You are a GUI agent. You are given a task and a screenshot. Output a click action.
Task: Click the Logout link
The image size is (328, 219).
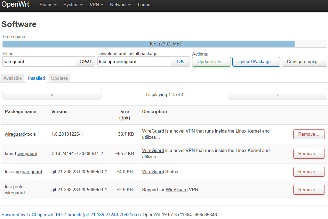click(x=145, y=5)
